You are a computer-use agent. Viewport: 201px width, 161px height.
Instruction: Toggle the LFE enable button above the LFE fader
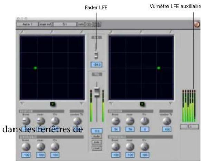(x=96, y=37)
